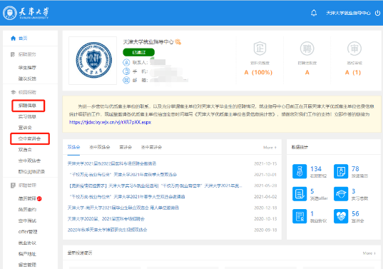The image size is (383, 269).
Task: Click the power logout icon
Action: [x=377, y=13]
